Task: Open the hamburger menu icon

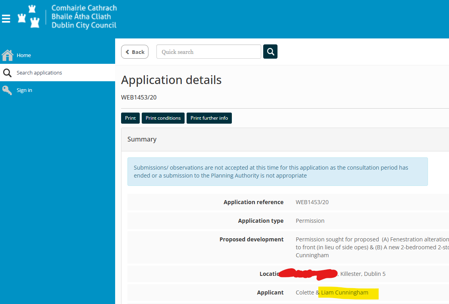Action: click(6, 19)
